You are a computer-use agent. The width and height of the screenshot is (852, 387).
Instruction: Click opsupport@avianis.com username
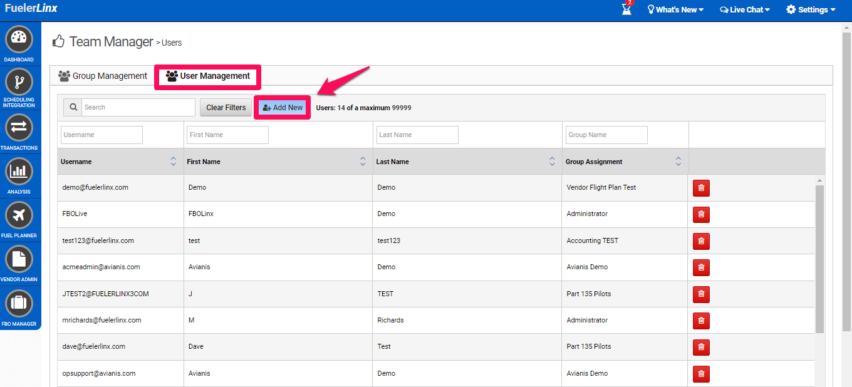click(99, 373)
